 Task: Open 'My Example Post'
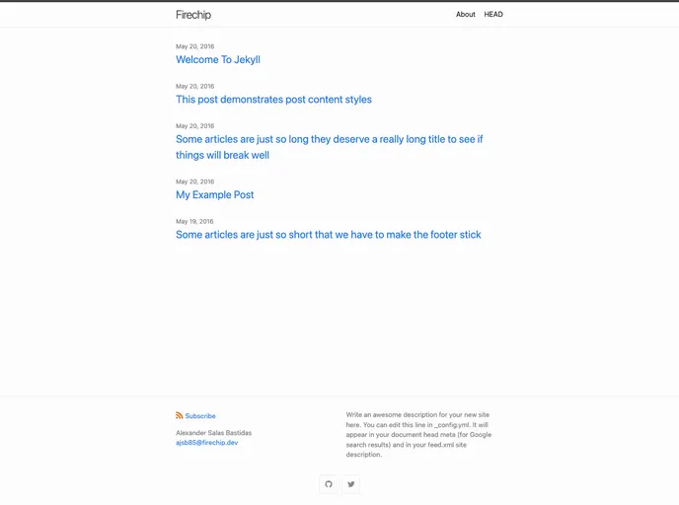[x=214, y=195]
